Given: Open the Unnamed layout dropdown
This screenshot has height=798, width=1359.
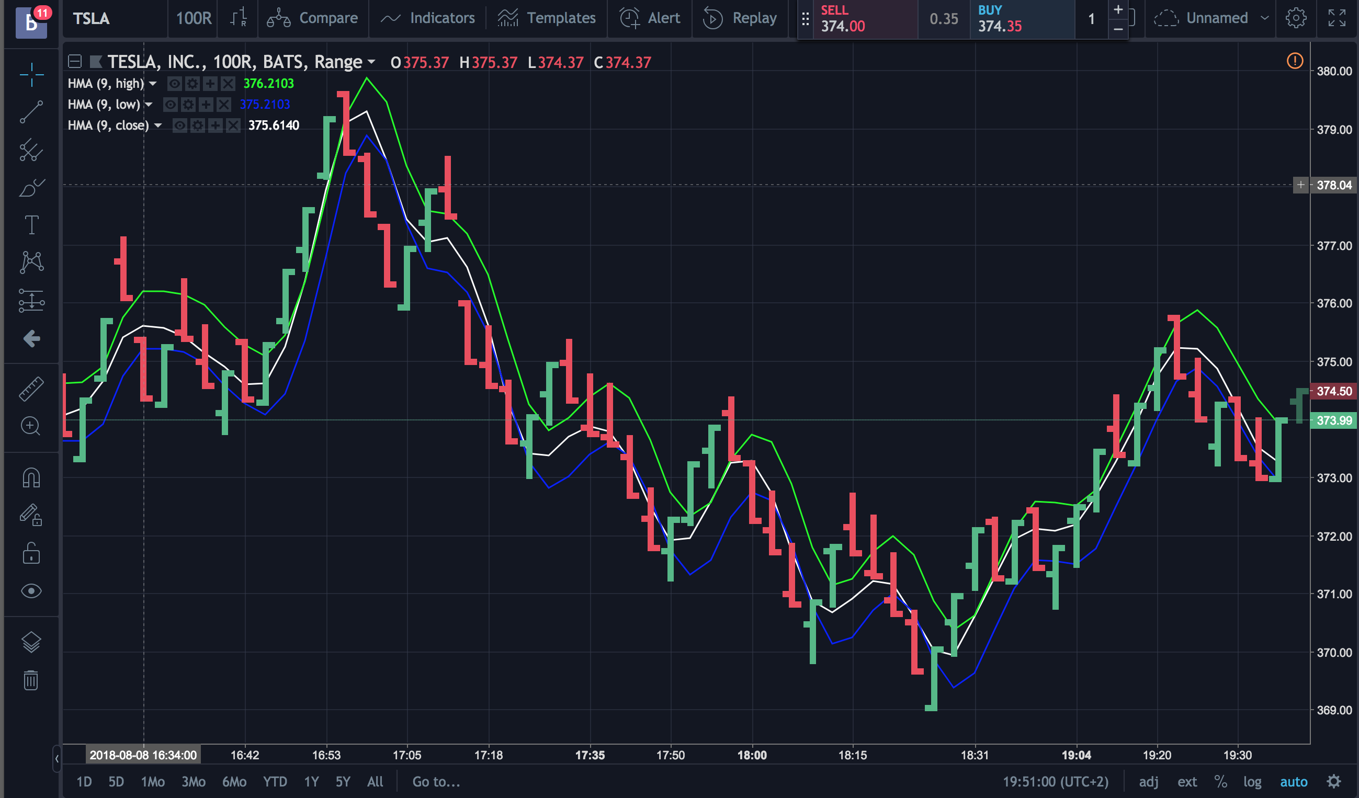Looking at the screenshot, I should (x=1211, y=18).
